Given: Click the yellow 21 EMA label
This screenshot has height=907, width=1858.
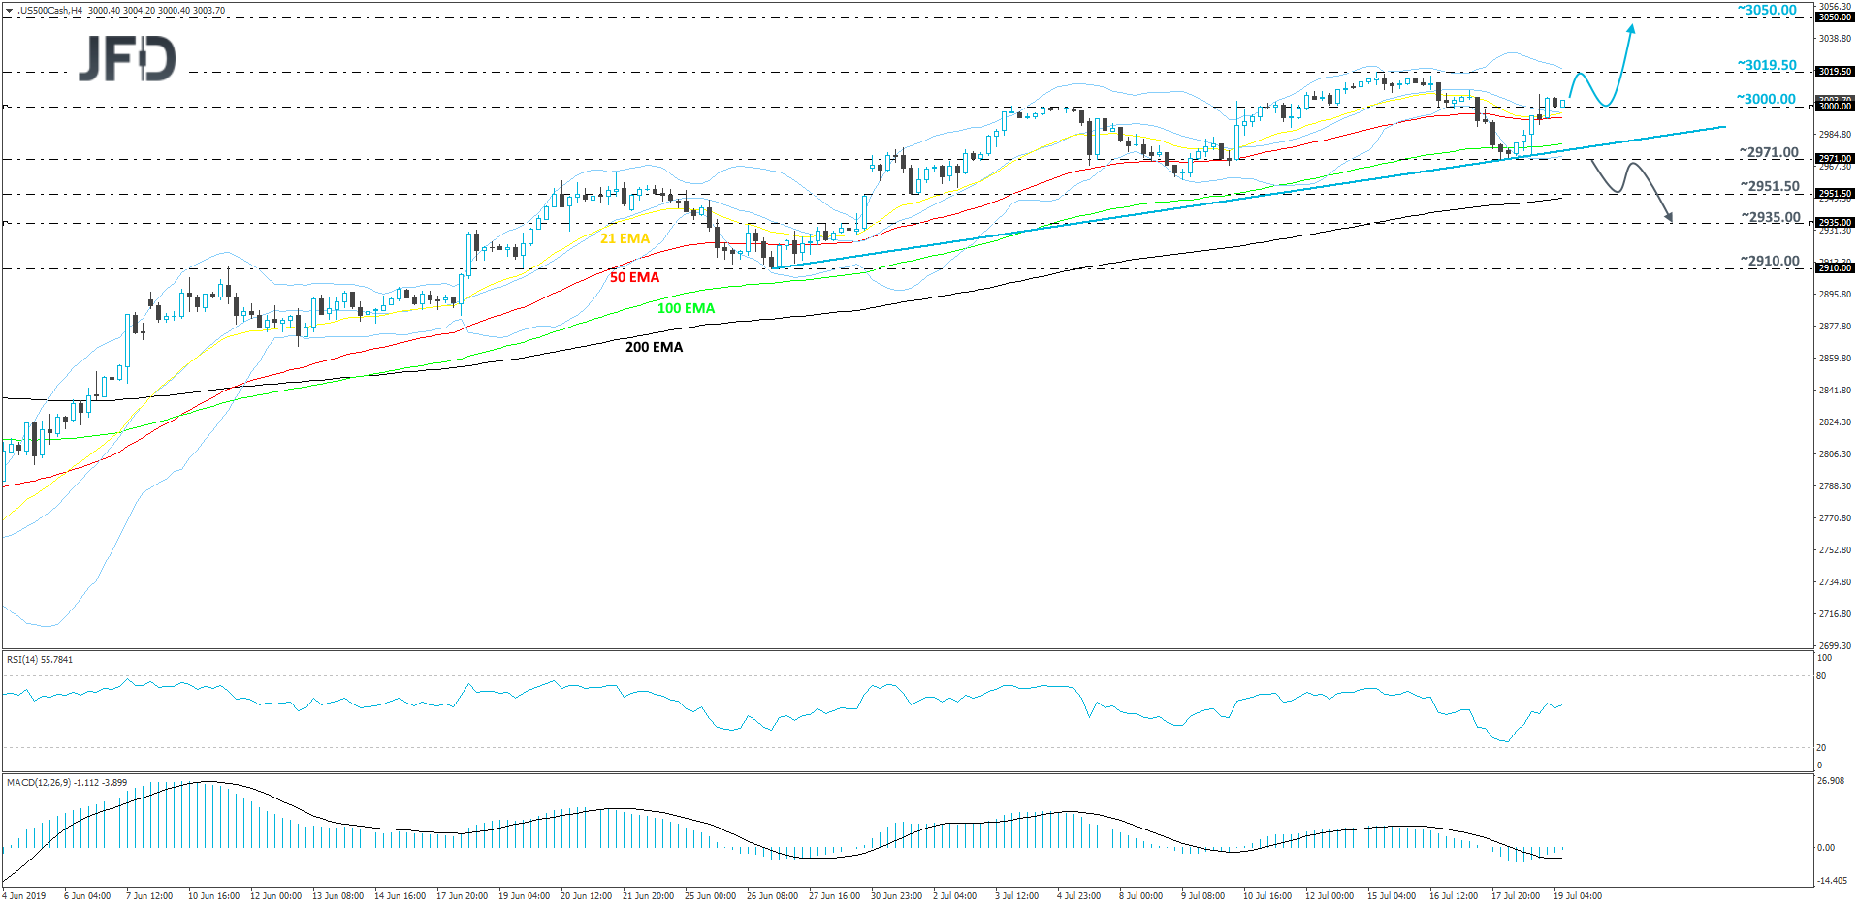Looking at the screenshot, I should (624, 236).
